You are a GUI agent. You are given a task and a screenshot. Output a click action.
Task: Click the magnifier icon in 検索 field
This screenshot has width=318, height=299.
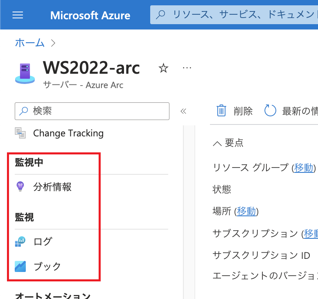23,111
